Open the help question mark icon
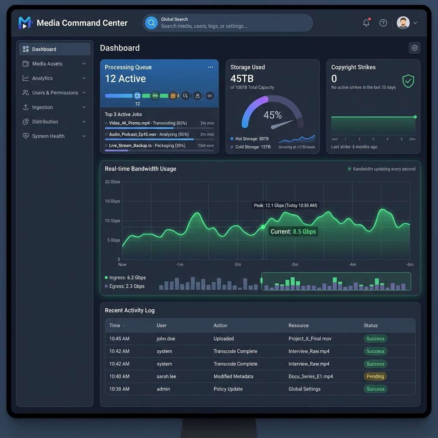The width and height of the screenshot is (438, 438). 383,23
